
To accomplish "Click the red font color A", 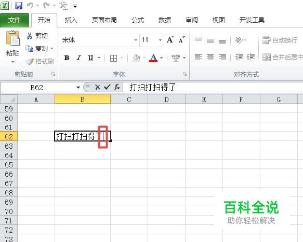I will (153, 58).
